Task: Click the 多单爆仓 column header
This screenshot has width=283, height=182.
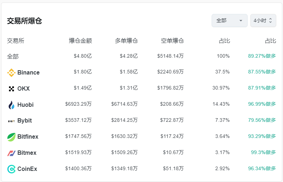Action: (126, 41)
